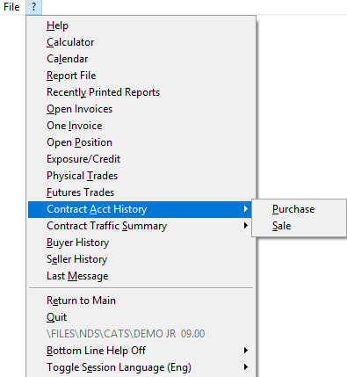
Task: Select Last Message
Action: (140, 276)
